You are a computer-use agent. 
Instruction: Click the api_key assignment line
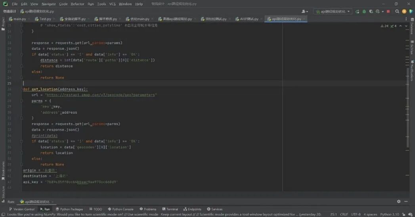click(70, 182)
